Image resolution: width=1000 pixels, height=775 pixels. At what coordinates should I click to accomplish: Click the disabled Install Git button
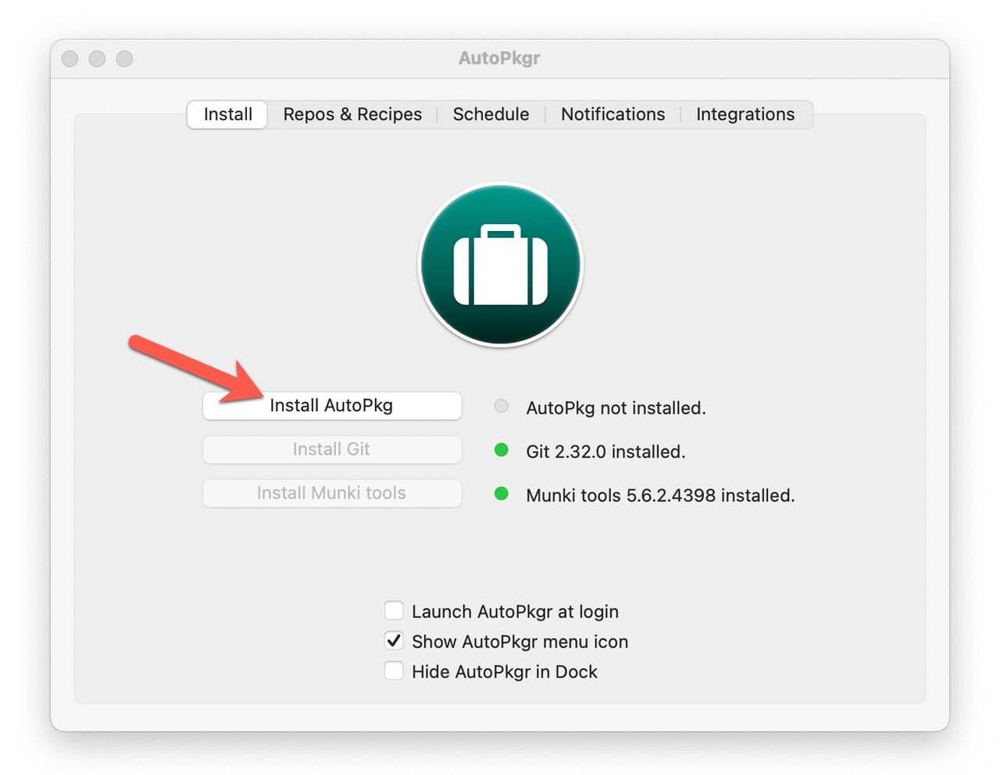tap(332, 450)
